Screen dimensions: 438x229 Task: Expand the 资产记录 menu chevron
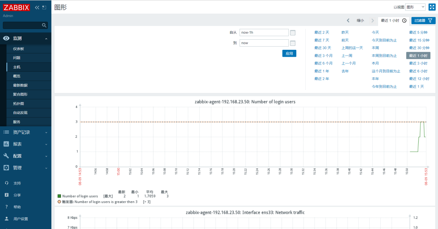click(x=46, y=133)
